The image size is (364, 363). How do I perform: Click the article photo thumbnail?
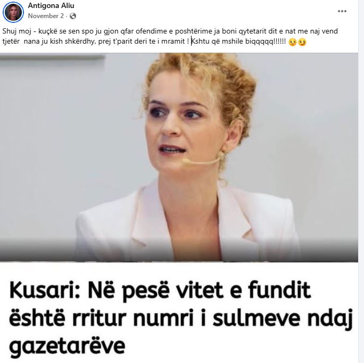click(179, 158)
